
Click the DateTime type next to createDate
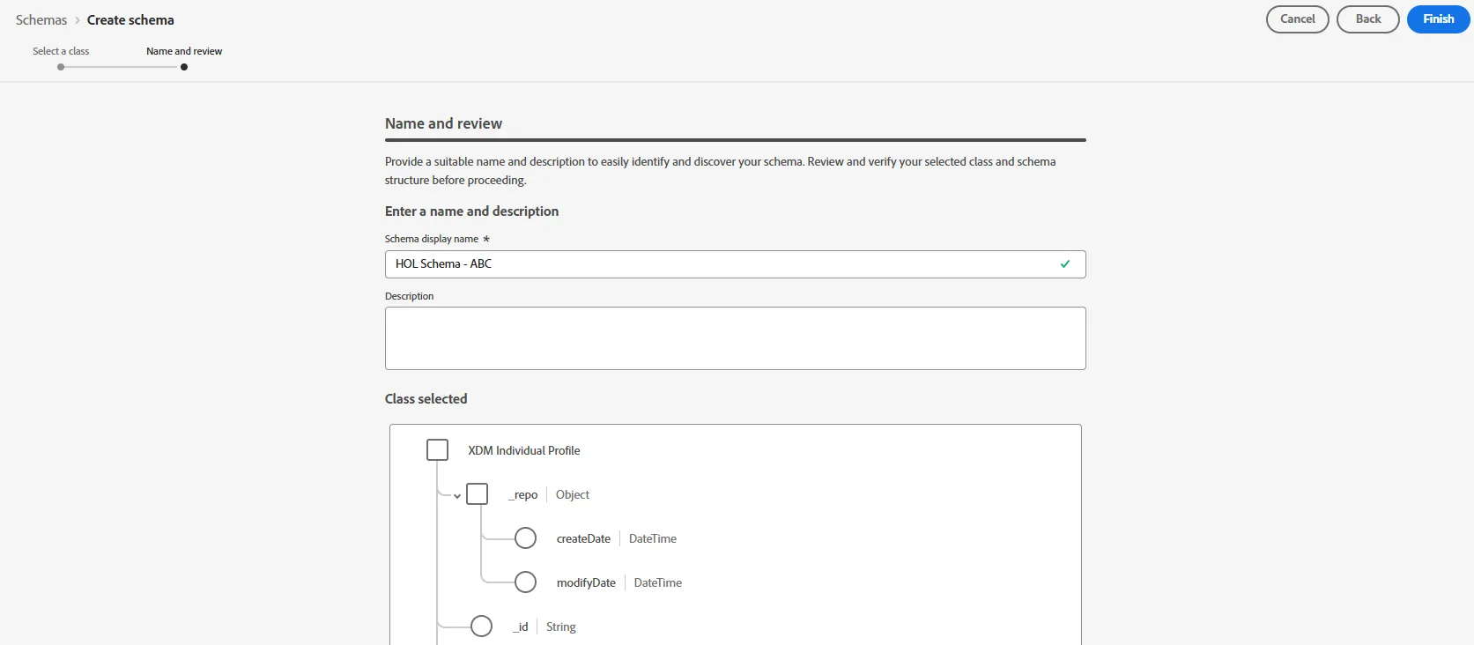[x=653, y=539]
